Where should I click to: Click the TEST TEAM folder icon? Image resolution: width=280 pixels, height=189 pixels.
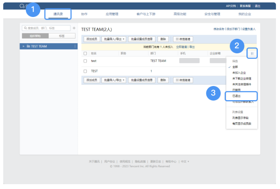[x=28, y=46]
